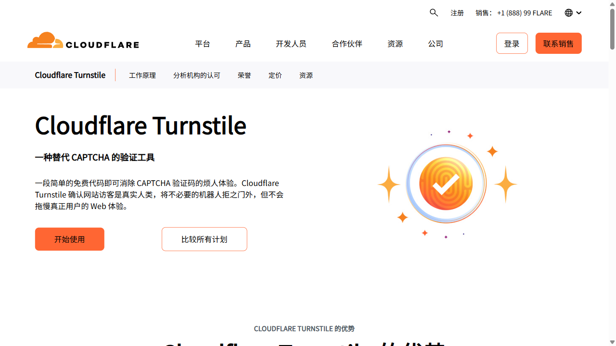Select 比较所有计划 to compare plans
This screenshot has height=346, width=616.
click(204, 239)
